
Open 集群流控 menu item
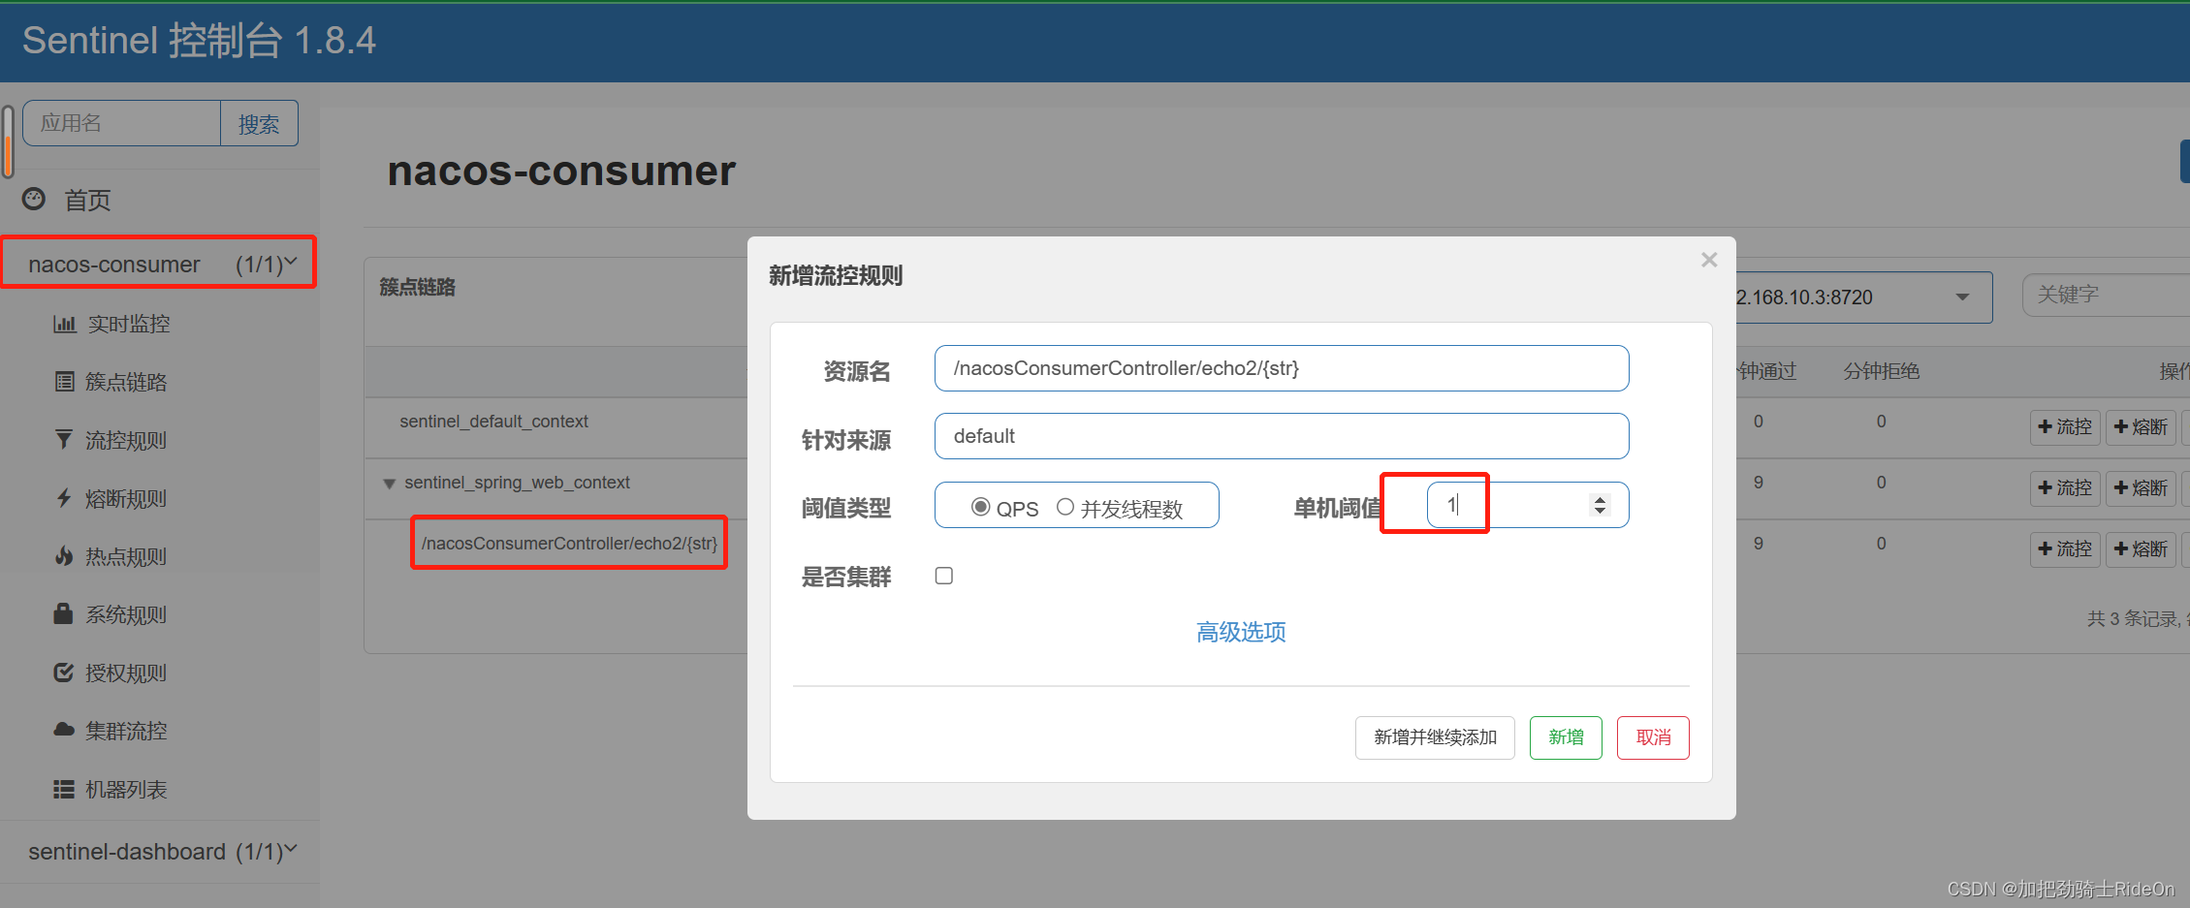coord(126,731)
